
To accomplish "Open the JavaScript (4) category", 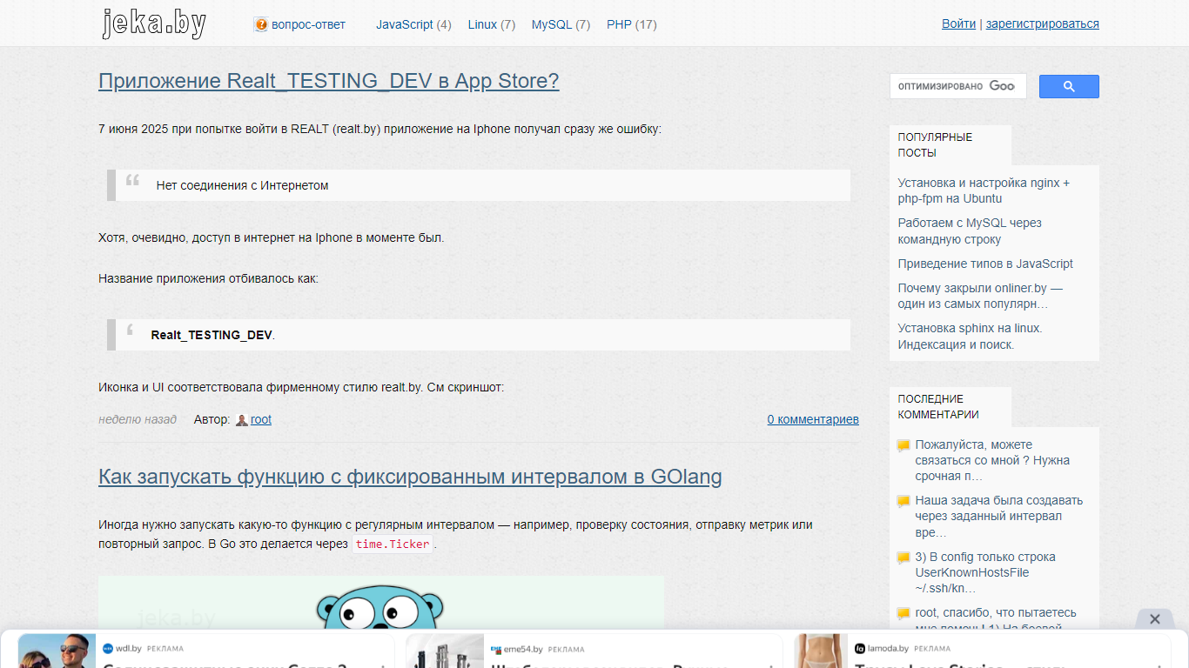I will pos(413,24).
